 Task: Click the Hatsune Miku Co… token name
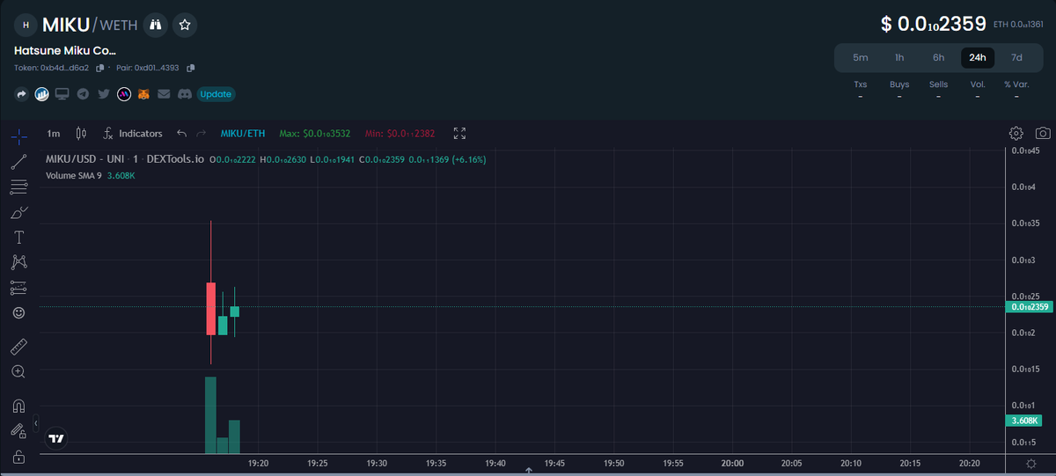point(65,51)
